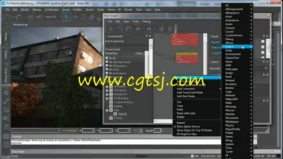The width and height of the screenshot is (283, 159).
Task: Click the X coordinate field
Action: click(88, 130)
